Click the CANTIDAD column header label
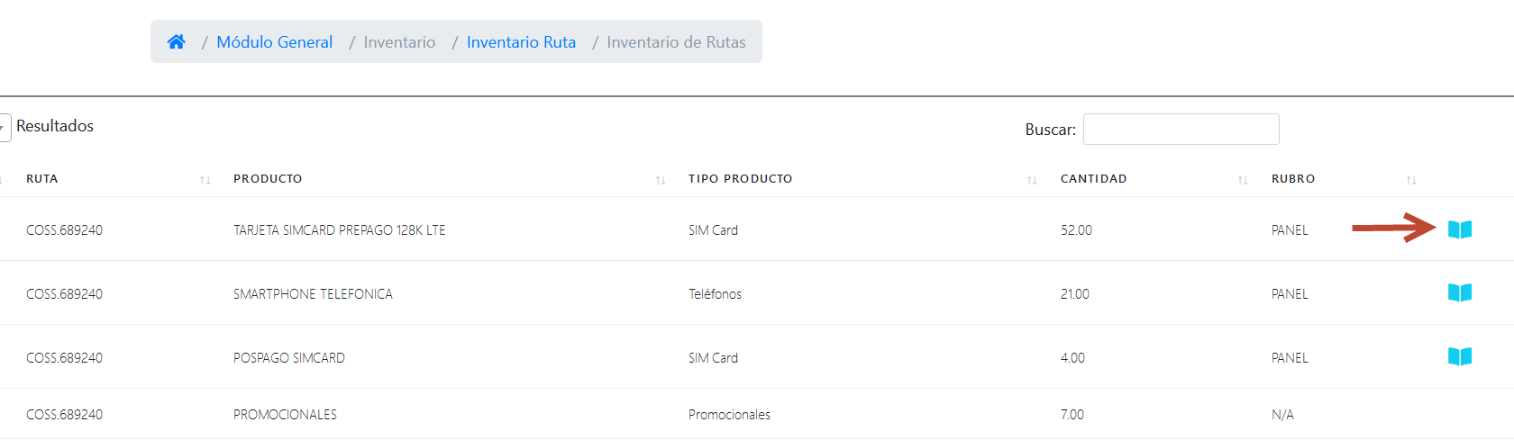 [1093, 179]
